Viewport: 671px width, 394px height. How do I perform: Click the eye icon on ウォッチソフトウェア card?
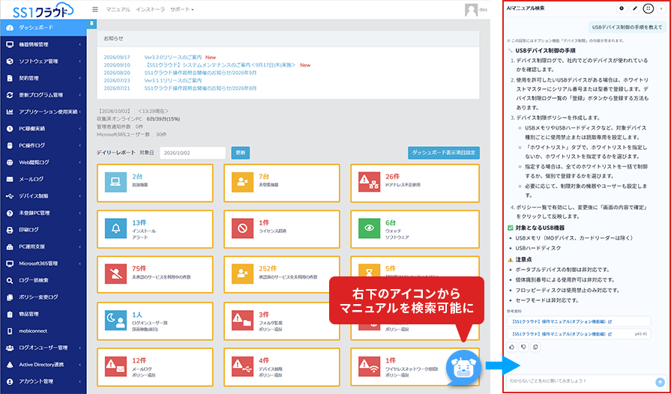(369, 228)
